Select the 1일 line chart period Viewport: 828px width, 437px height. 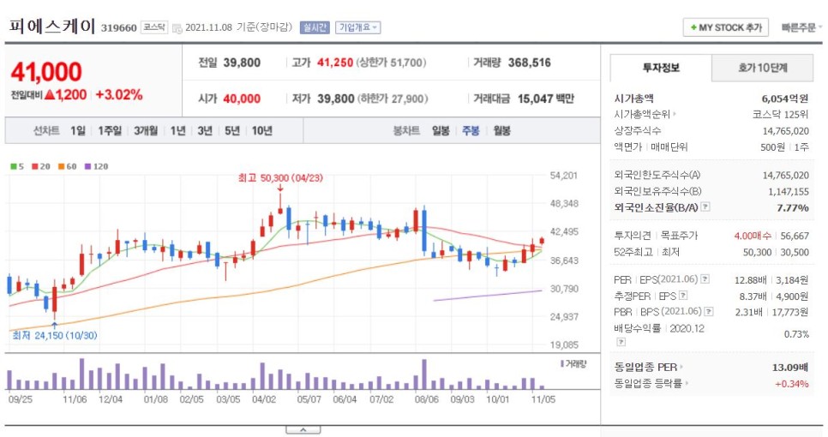(x=78, y=130)
